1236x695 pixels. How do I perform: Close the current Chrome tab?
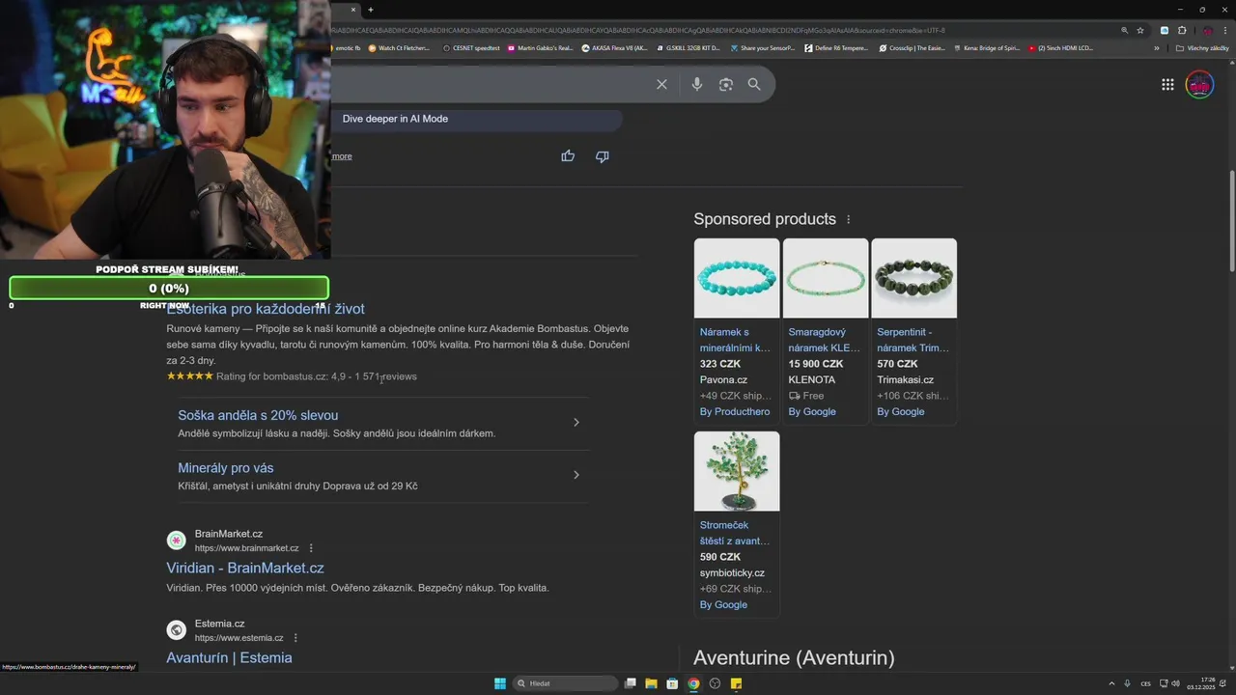point(353,10)
